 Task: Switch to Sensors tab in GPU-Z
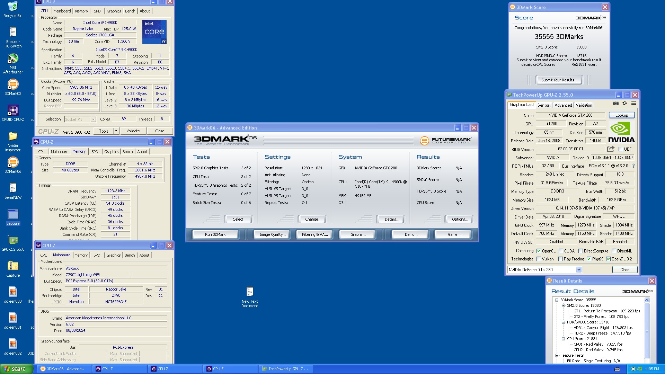point(544,105)
